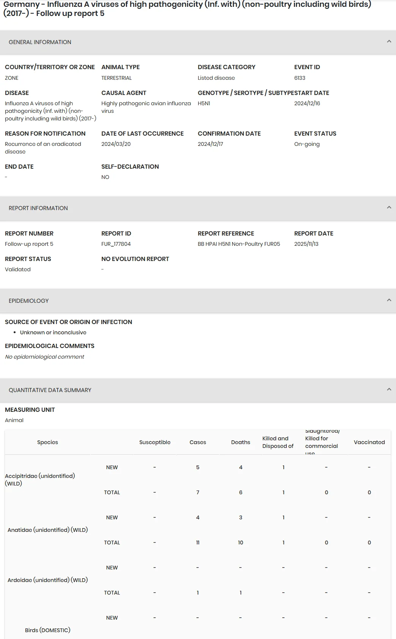The height and width of the screenshot is (639, 396).
Task: Click the Deaths column header
Action: click(x=240, y=442)
